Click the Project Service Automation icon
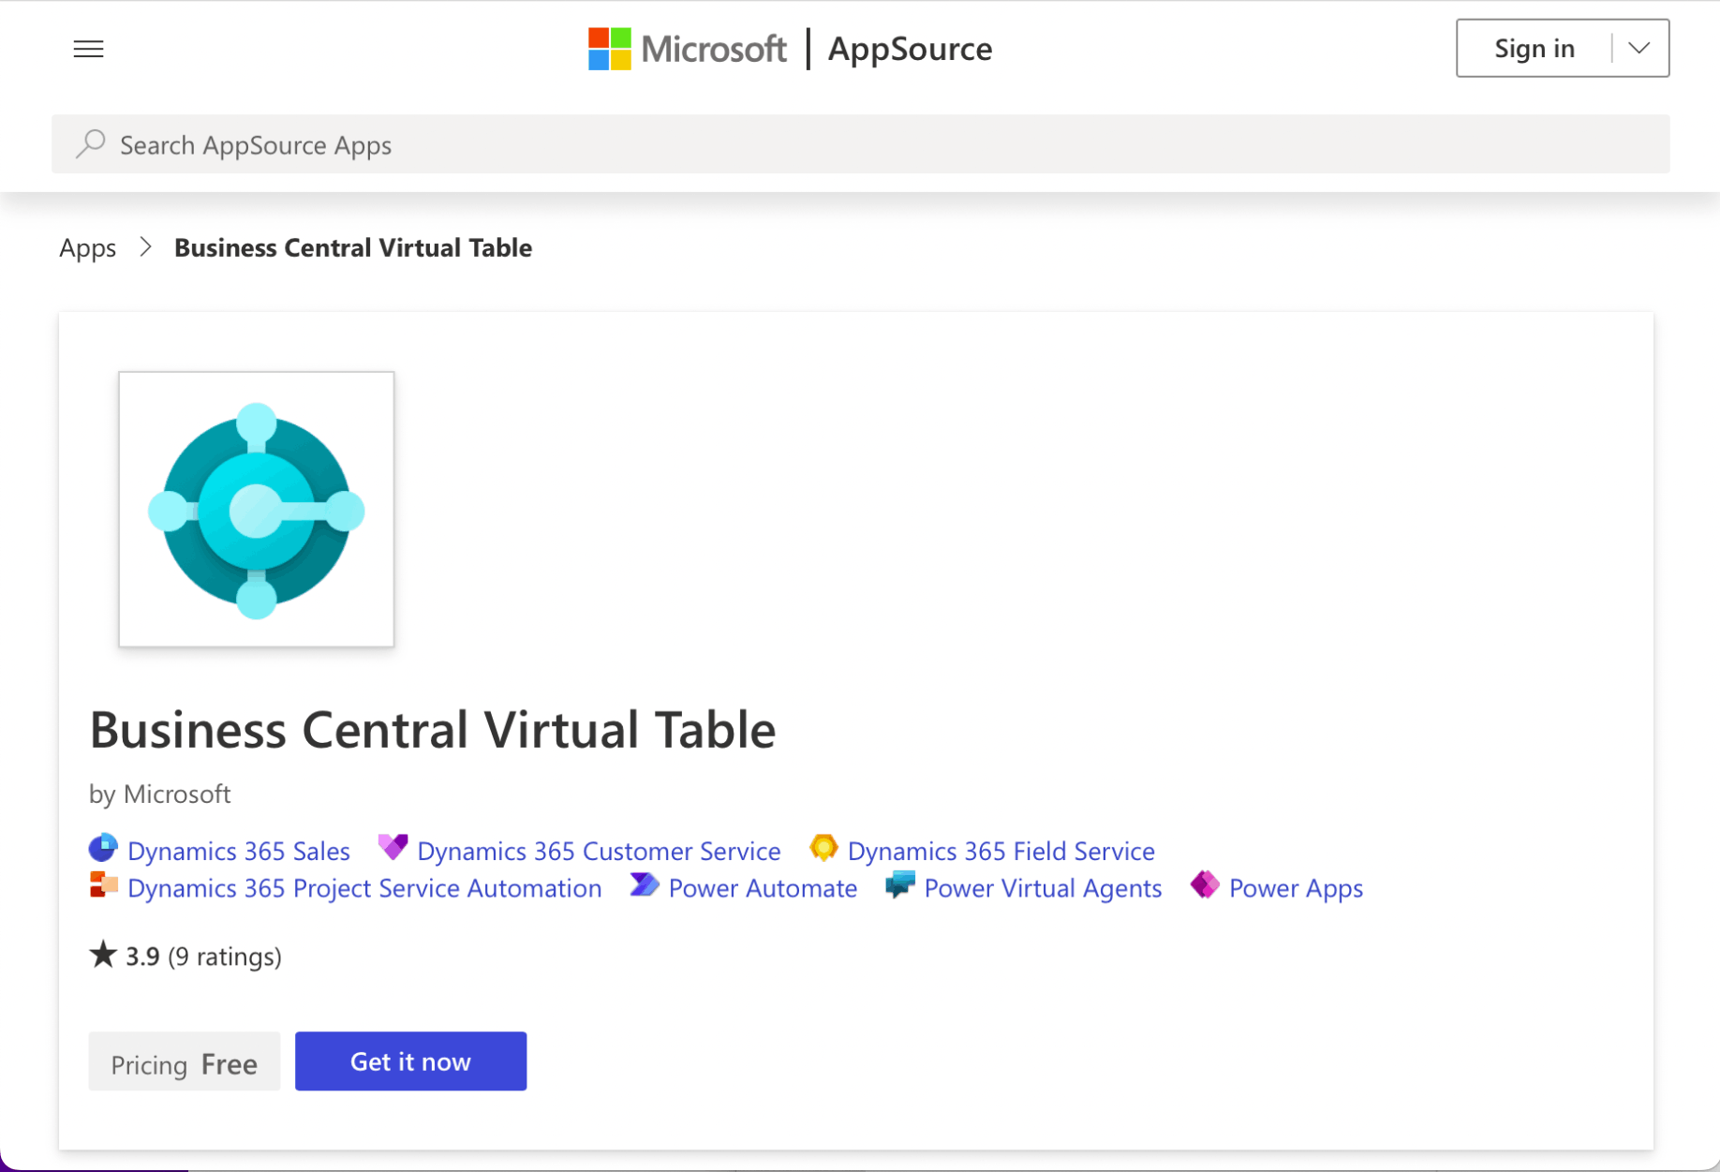 103,885
